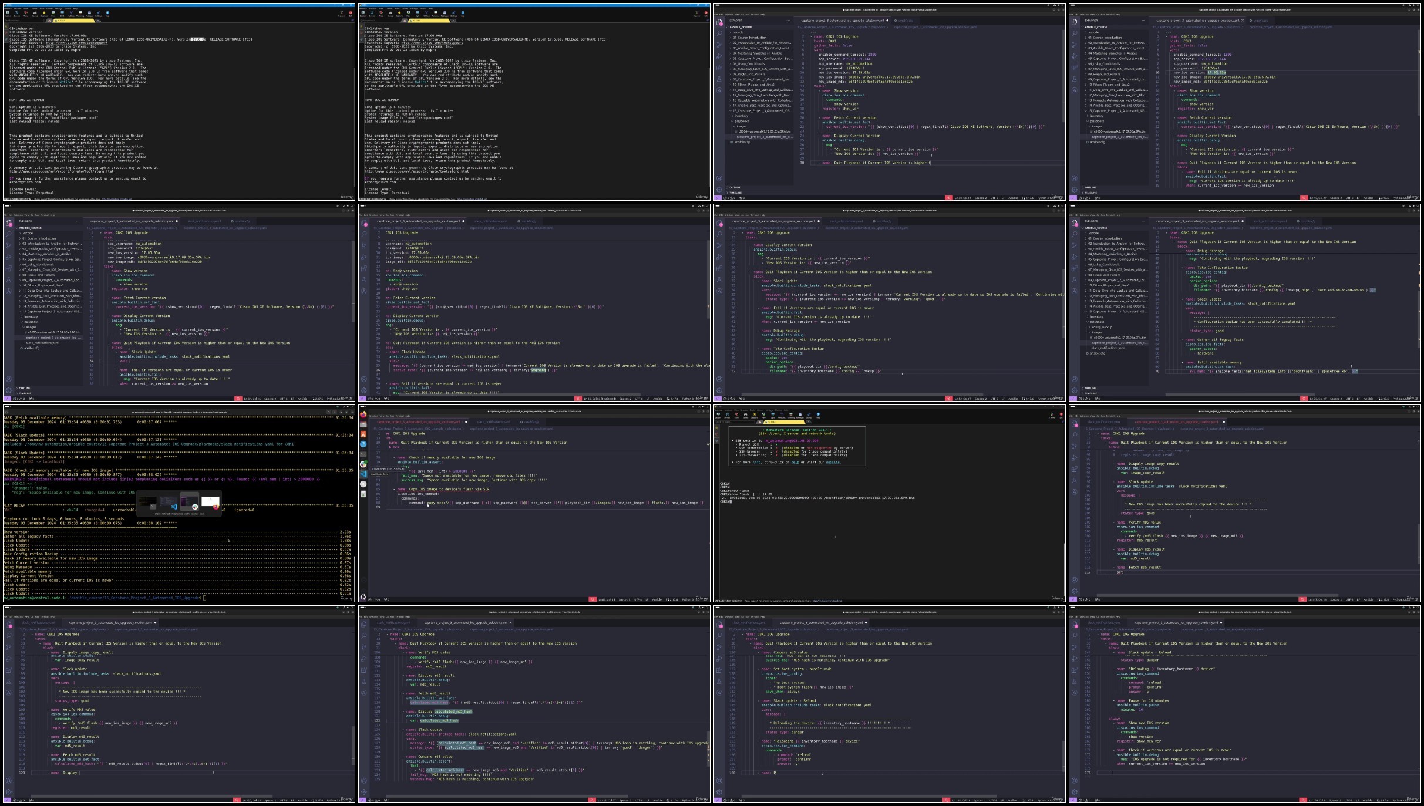Click Split in the show flash MobaXterm toolbar

coord(773,415)
